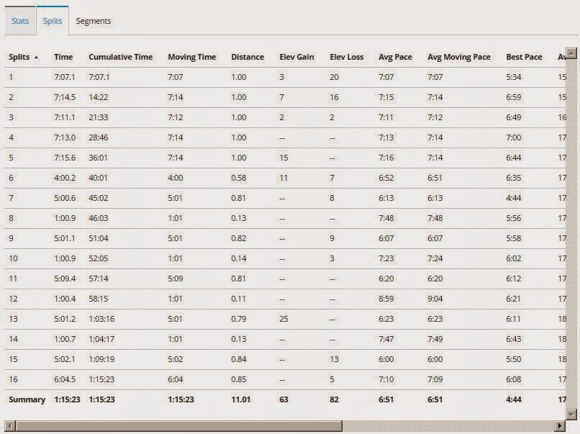The height and width of the screenshot is (434, 580).
Task: Click time value 6:04.5
Action: coord(65,379)
